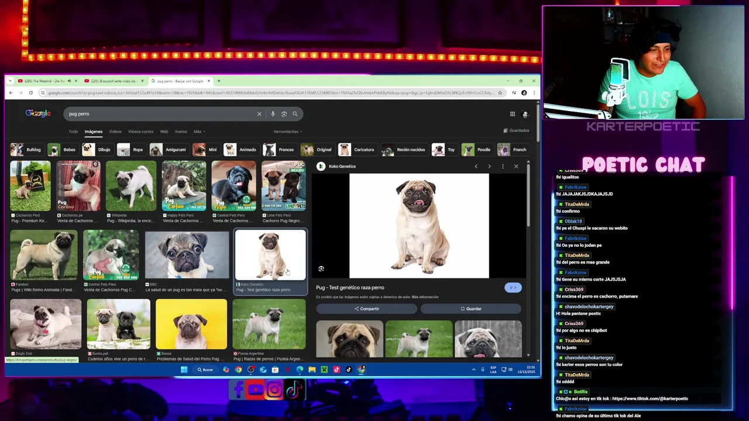749x421 pixels.
Task: Open TikTok link in BotRix chat message
Action: coord(650,399)
